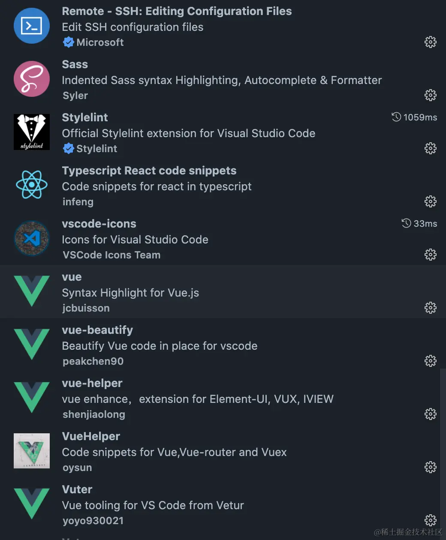Open manage gear for Stylelint extension

[x=430, y=148]
